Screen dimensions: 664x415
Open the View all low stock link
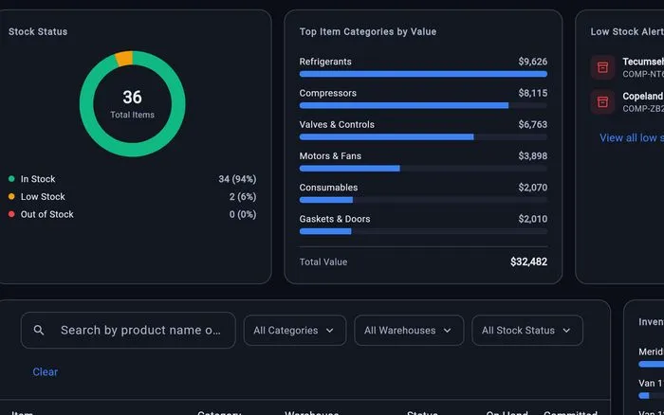pyautogui.click(x=632, y=138)
